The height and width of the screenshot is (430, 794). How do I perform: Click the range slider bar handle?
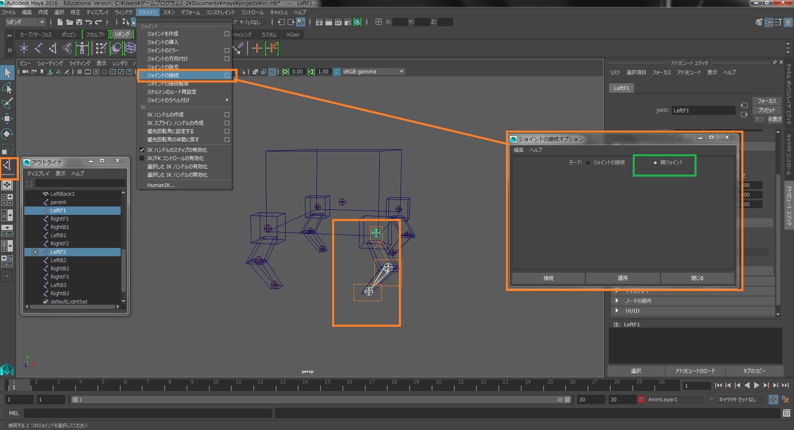[x=321, y=399]
